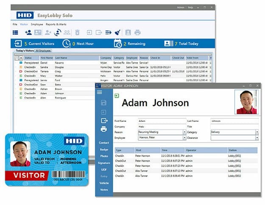Expand the Category dropdown showing Delivery

tap(257, 132)
